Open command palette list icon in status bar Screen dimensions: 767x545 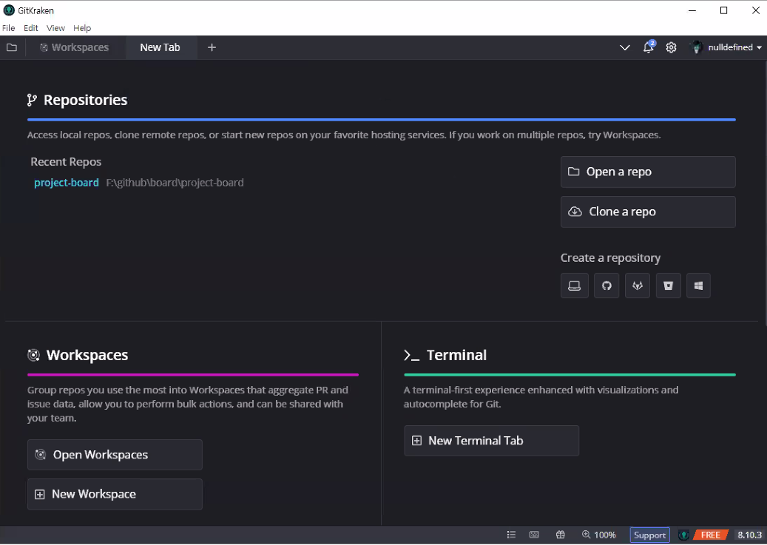tap(511, 535)
